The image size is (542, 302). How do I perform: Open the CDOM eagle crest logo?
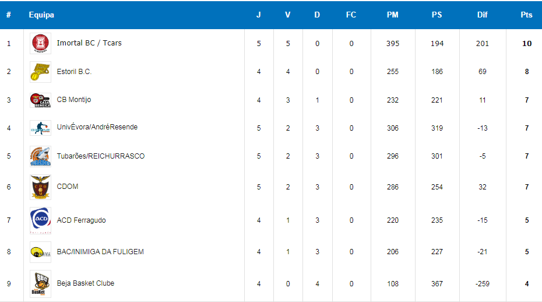[x=40, y=187]
